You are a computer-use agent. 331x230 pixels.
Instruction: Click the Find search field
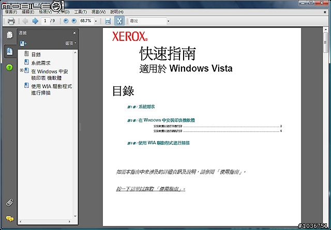pos(148,21)
